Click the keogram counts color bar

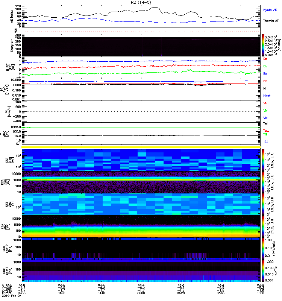click(263, 45)
